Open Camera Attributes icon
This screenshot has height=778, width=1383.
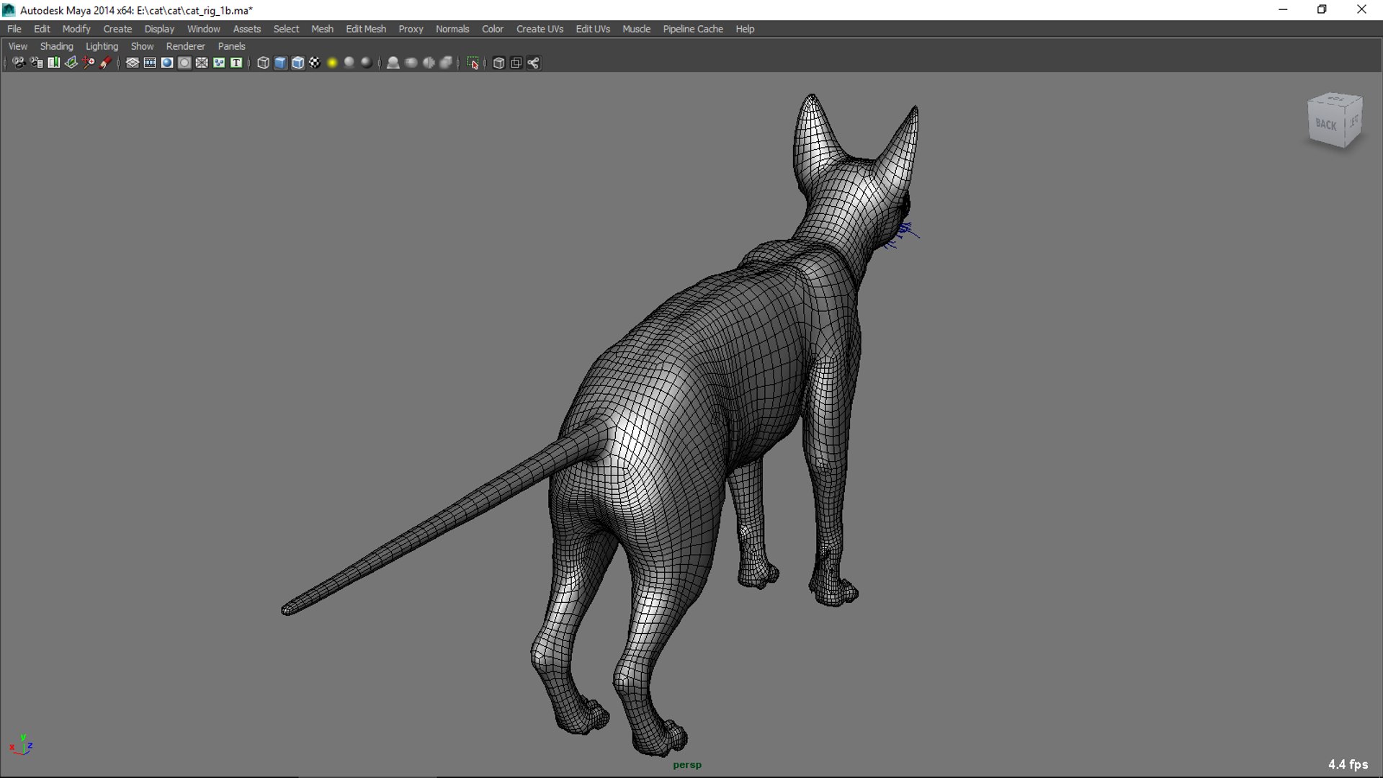tap(36, 63)
